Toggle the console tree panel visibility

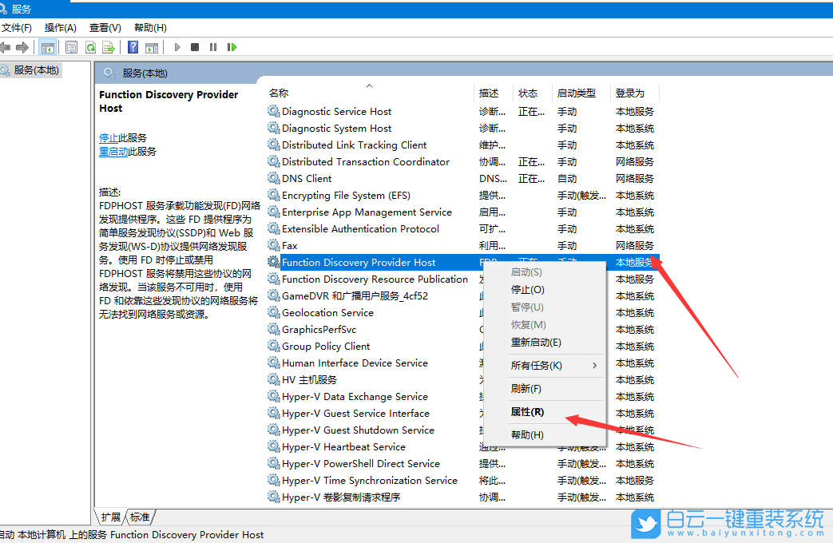tap(47, 46)
